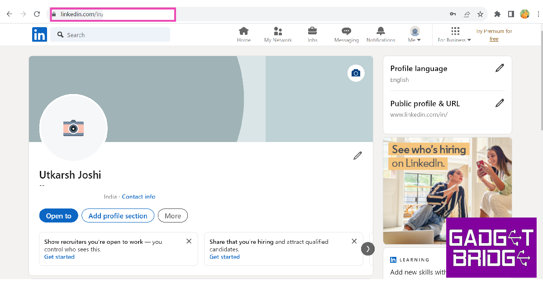
Task: Click Add profile section button
Action: tap(118, 216)
